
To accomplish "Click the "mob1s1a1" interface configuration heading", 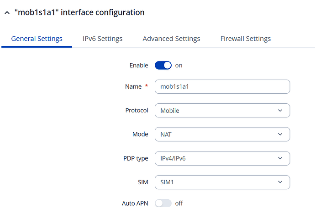I will coord(79,13).
